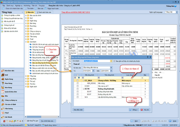Open Thay đổi so với MISA SME.NET 2012 link
This screenshot has width=180, height=127.
tap(76, 12)
